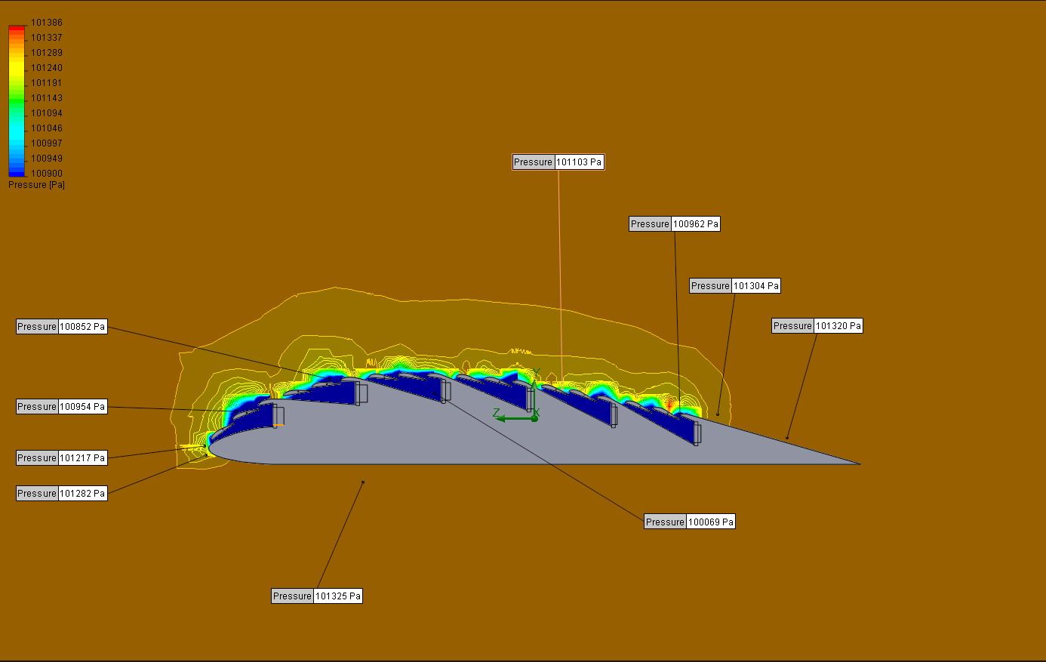Select the 'Pressure [Pa]' legend title

point(36,185)
